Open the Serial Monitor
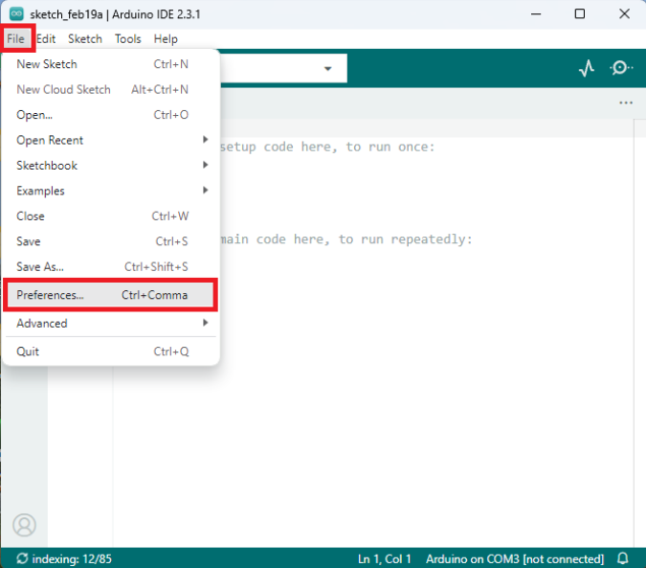Image resolution: width=646 pixels, height=568 pixels. pyautogui.click(x=621, y=68)
